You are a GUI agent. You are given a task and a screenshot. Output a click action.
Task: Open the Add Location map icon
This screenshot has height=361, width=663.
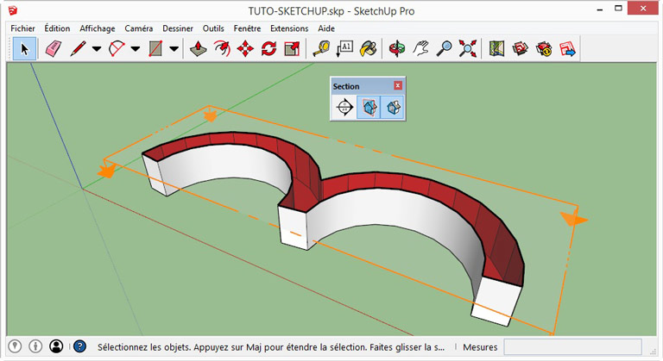point(496,48)
